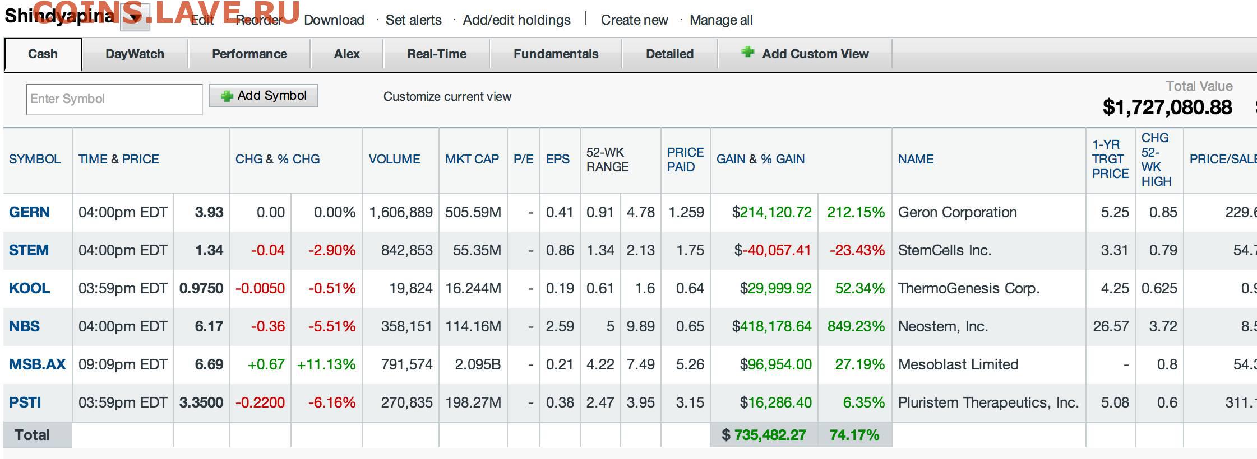1257x459 pixels.
Task: Click the total percentage gain 74.17%
Action: pyautogui.click(x=854, y=435)
